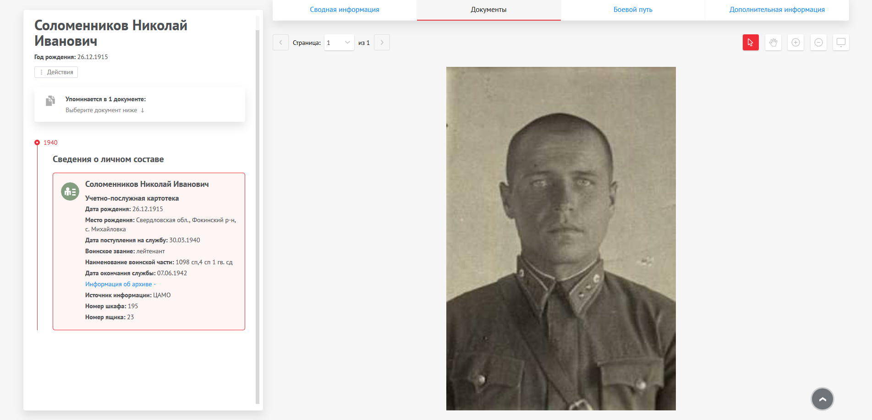
Task: Click the из 1 page count text
Action: pos(364,43)
